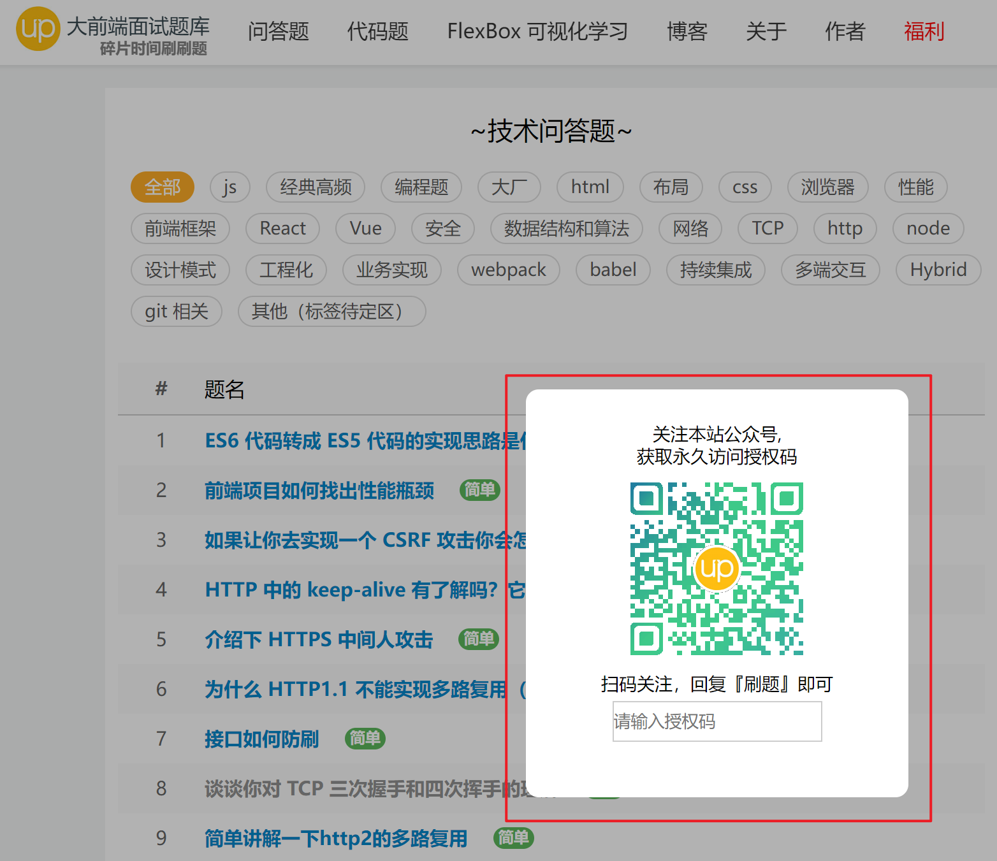The height and width of the screenshot is (861, 997).
Task: Choose the 业务实现 tag
Action: coord(392,270)
